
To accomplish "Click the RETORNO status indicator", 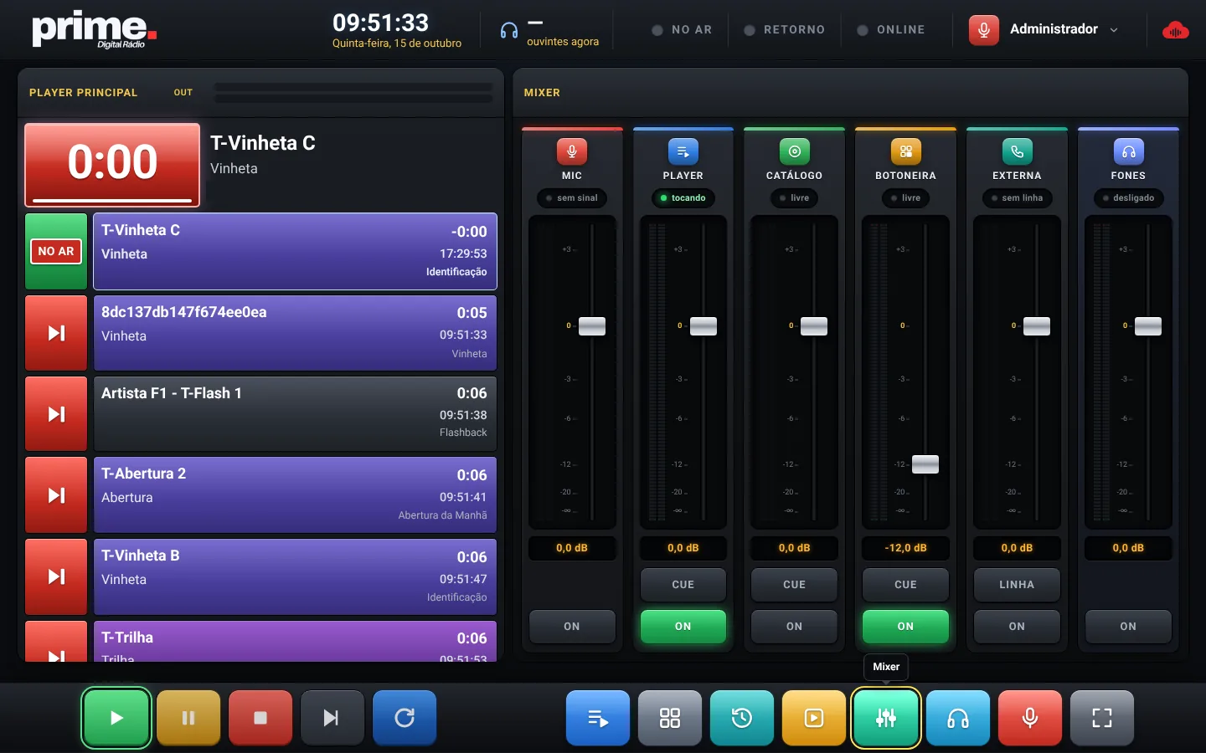I will [785, 29].
